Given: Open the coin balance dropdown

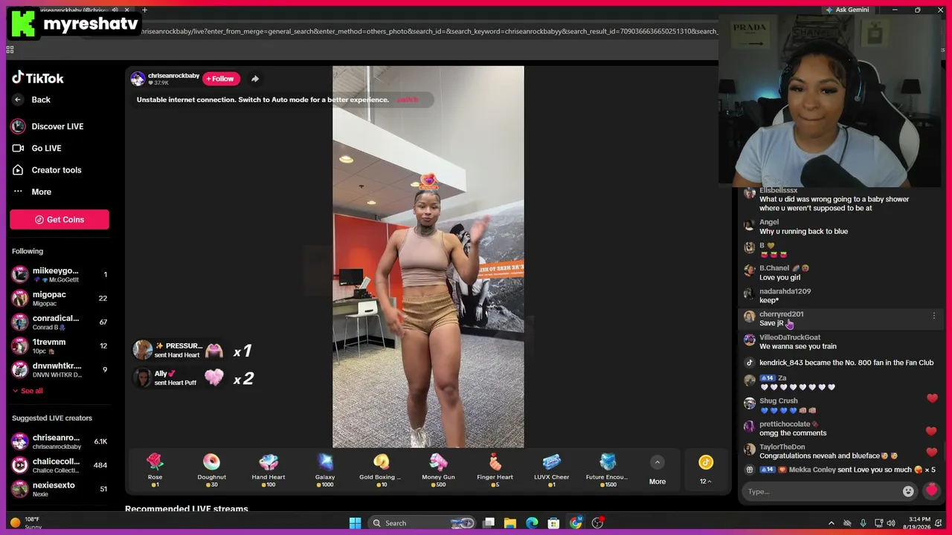Looking at the screenshot, I should pyautogui.click(x=705, y=470).
